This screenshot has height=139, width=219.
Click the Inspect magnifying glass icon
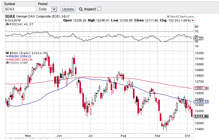(81, 9)
